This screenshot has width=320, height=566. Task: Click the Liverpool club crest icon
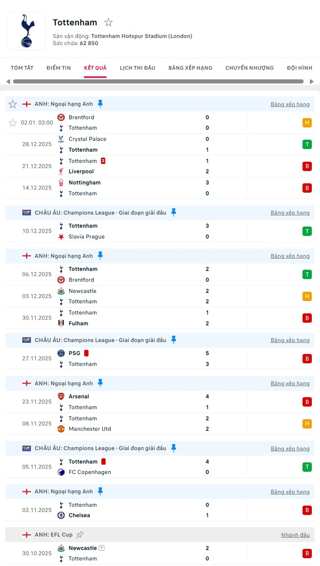(x=61, y=172)
